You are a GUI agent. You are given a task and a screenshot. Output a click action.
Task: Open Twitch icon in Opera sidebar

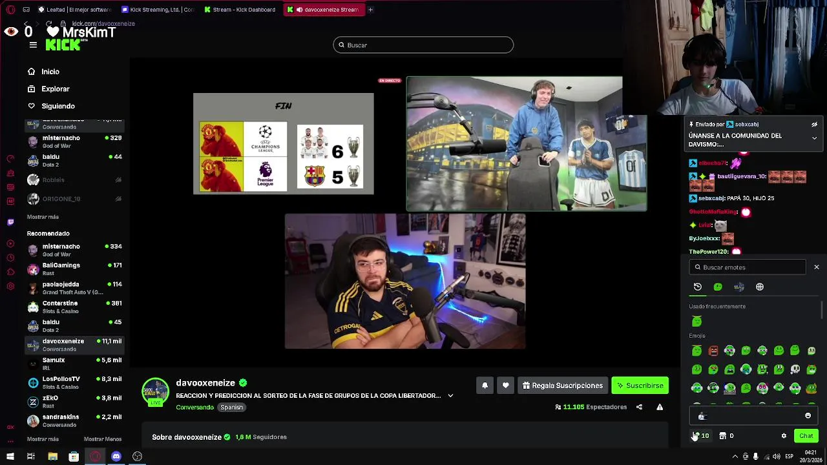tap(10, 222)
